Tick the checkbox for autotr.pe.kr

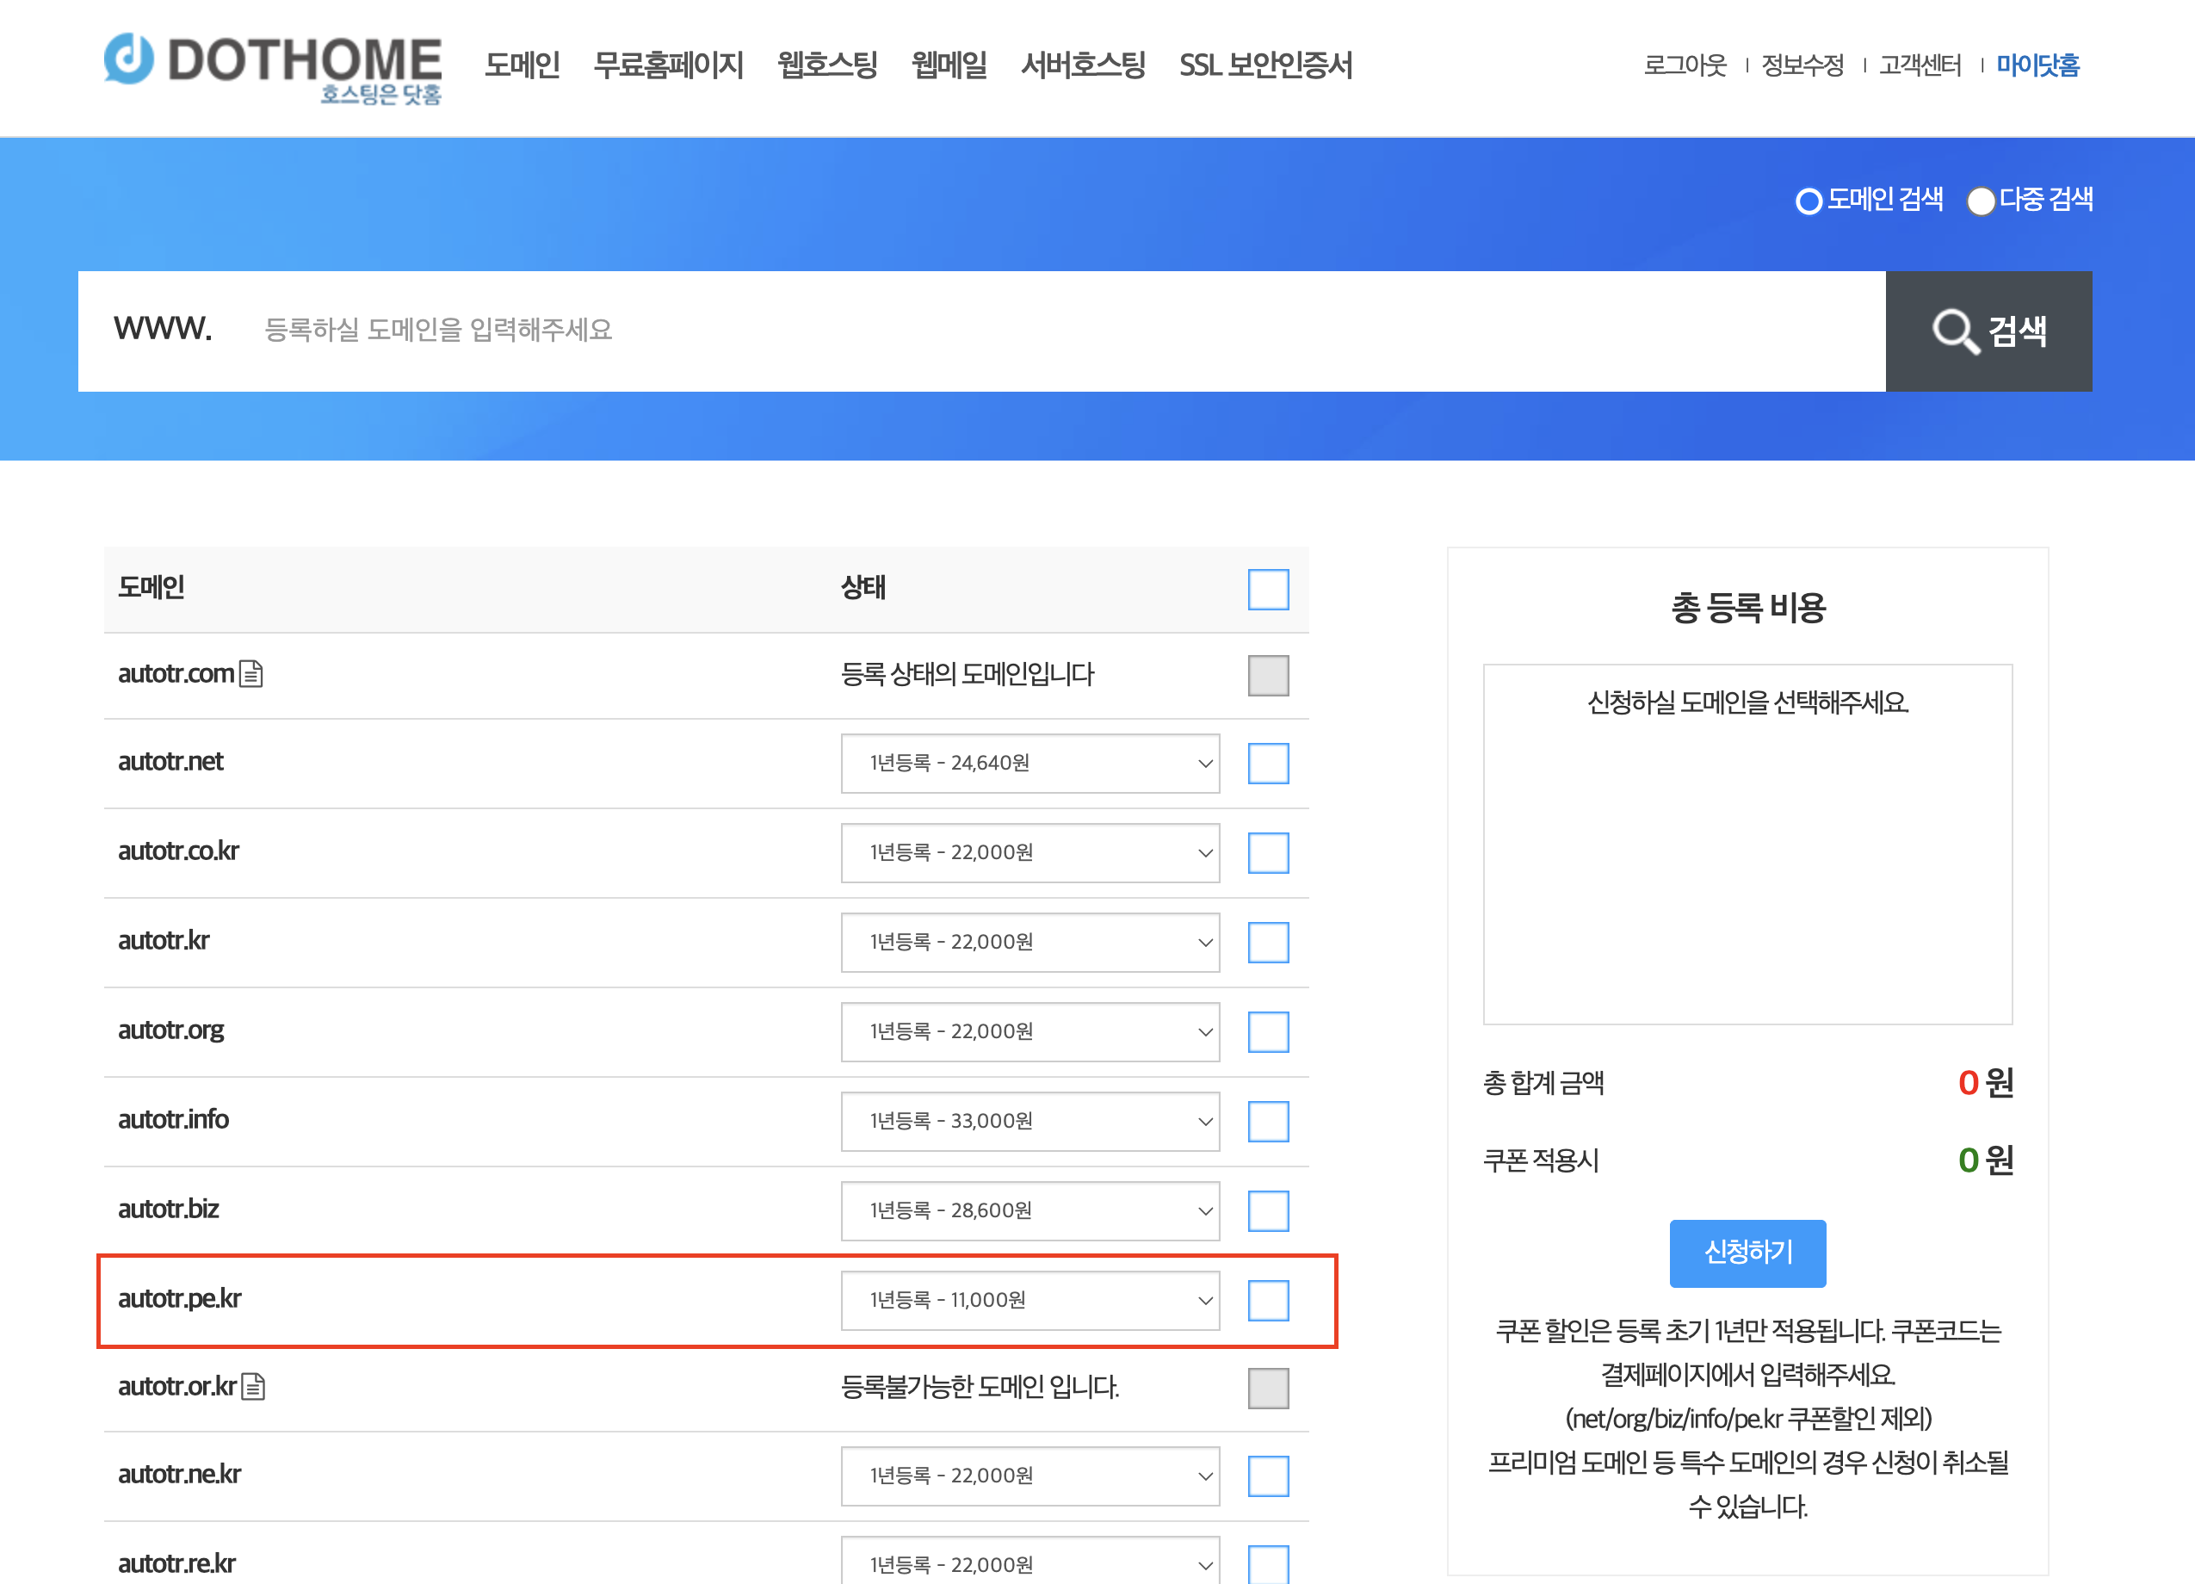point(1267,1300)
